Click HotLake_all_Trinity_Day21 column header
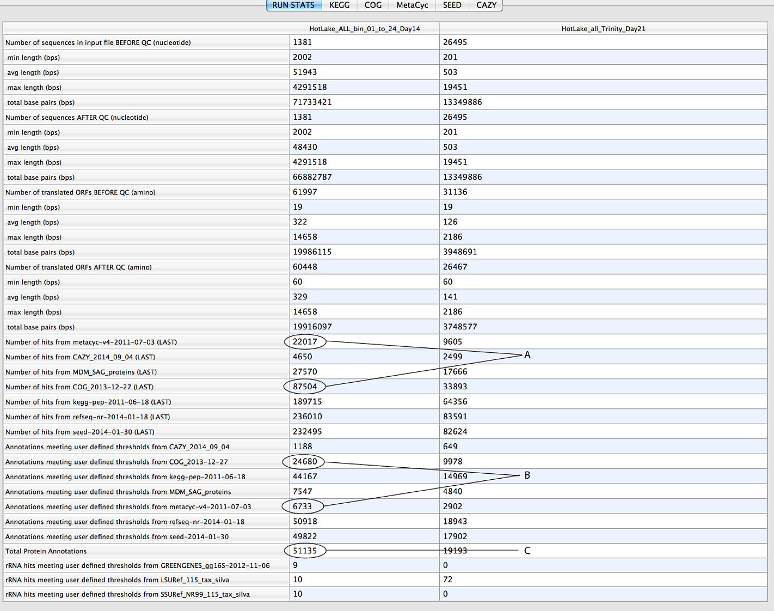This screenshot has height=611, width=774. pos(603,29)
